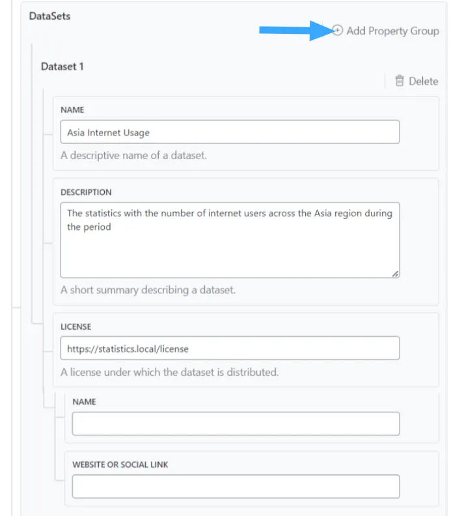This screenshot has width=451, height=516.
Task: Click the DataSets section heading
Action: pyautogui.click(x=49, y=16)
